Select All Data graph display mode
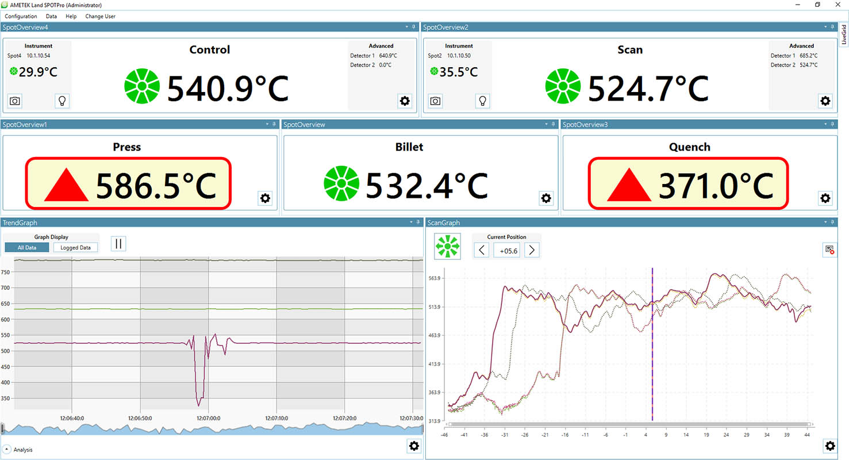This screenshot has width=849, height=460. [26, 247]
